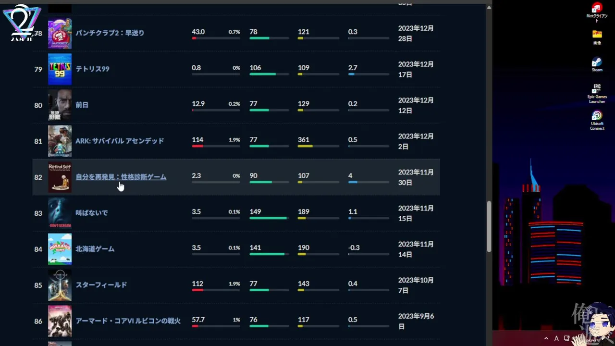Click the page's vertical scrollbar thumb
Viewport: 615px width, 346px height.
pos(489,226)
